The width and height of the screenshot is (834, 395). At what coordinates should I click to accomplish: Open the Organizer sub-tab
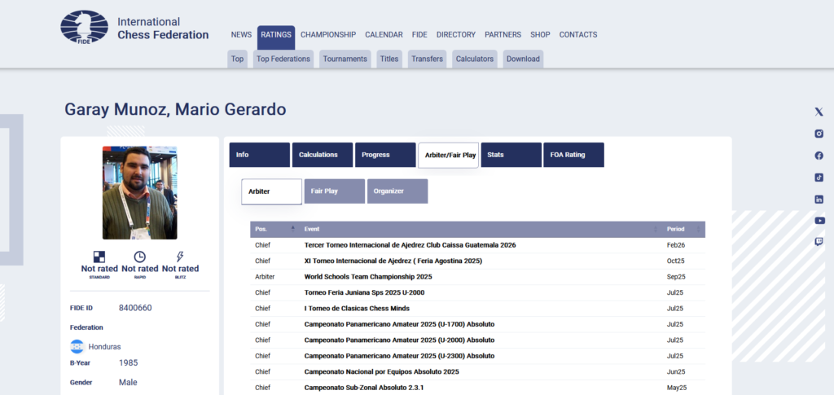(397, 191)
